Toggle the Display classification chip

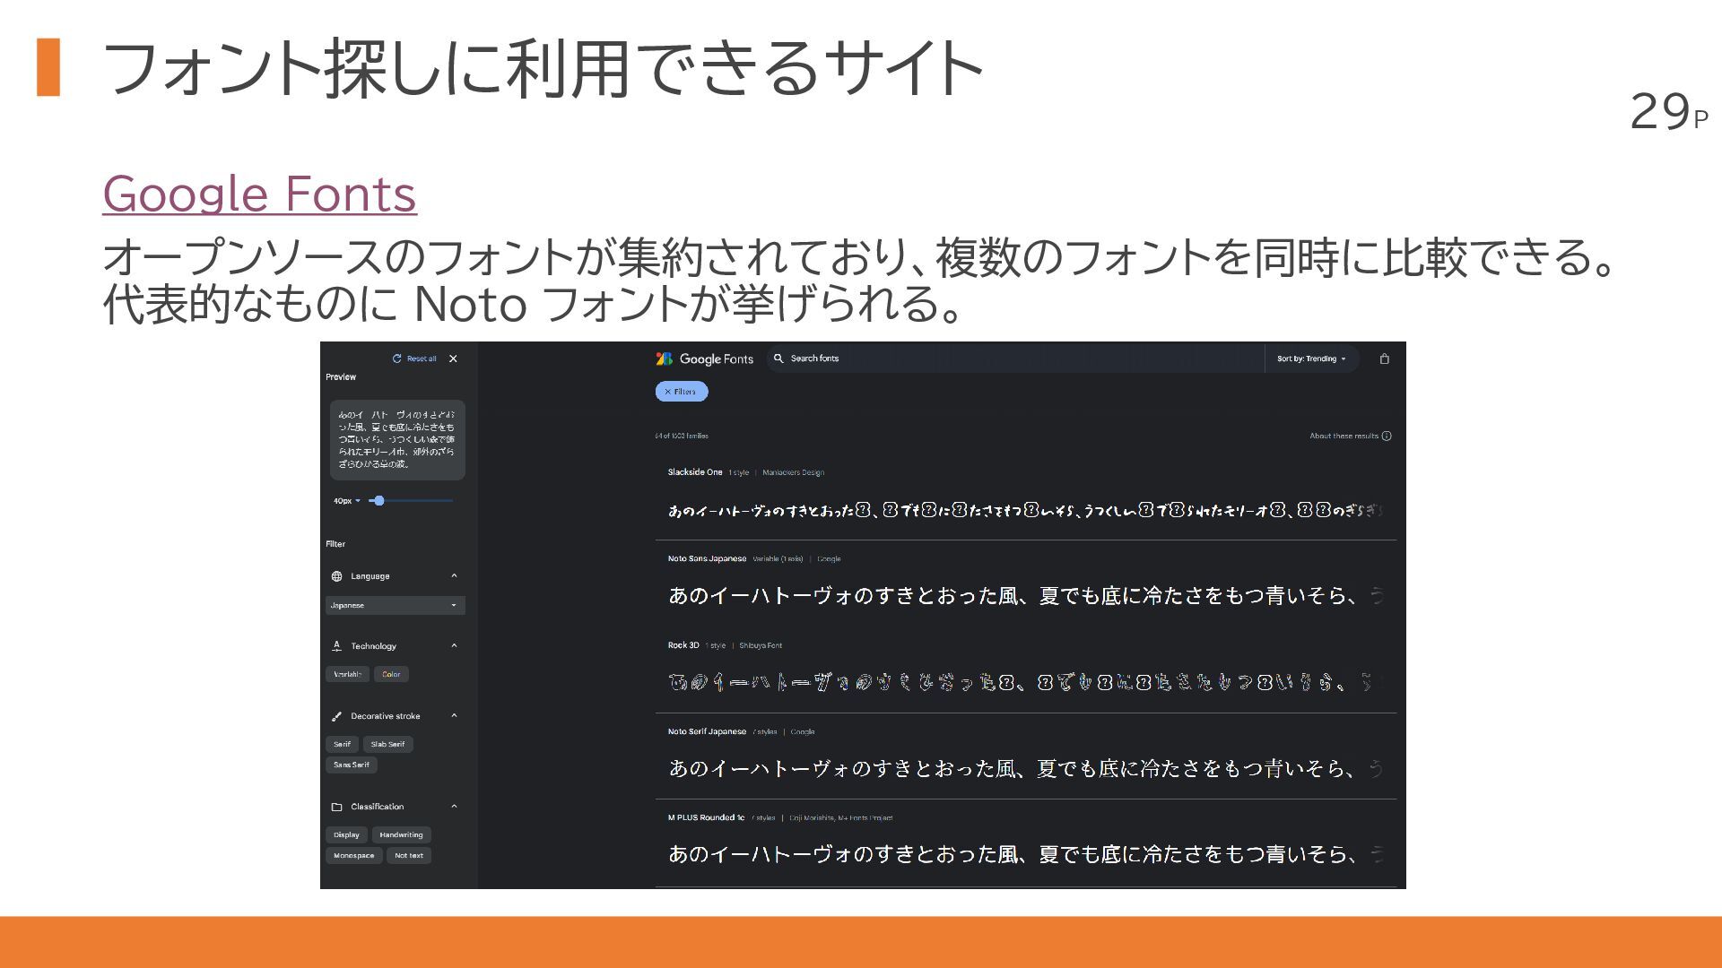(346, 834)
